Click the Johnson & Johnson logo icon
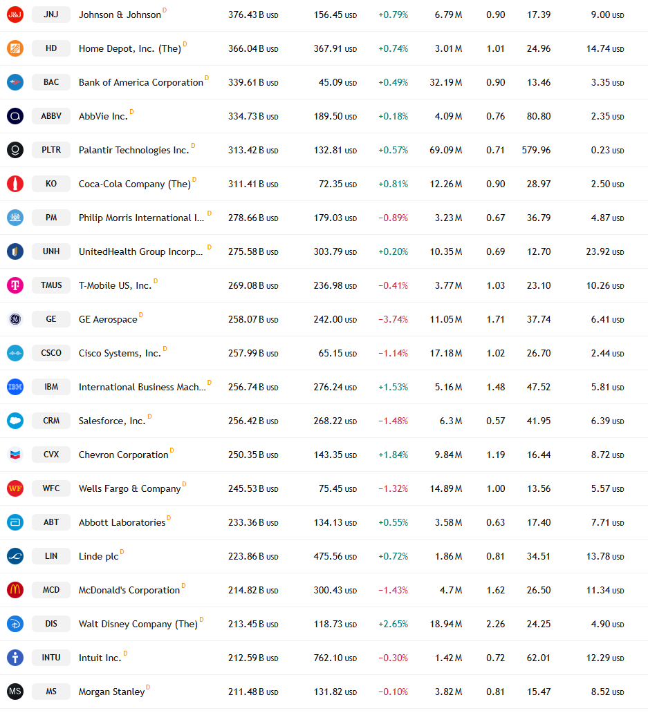648x715 pixels. 15,15
